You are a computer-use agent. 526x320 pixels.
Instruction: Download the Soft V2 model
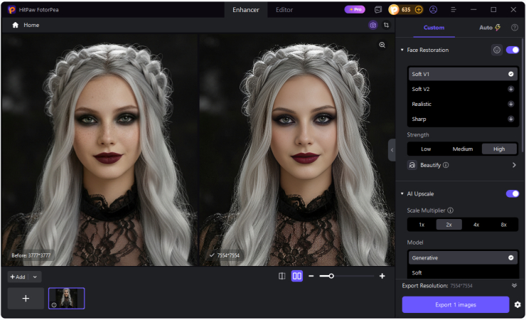(x=511, y=89)
